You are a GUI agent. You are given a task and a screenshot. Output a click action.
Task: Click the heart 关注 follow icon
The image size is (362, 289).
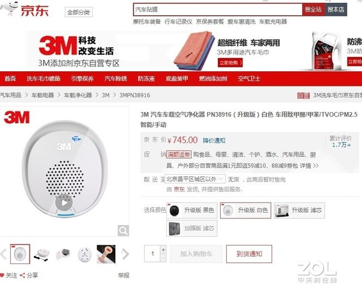pos(2,275)
